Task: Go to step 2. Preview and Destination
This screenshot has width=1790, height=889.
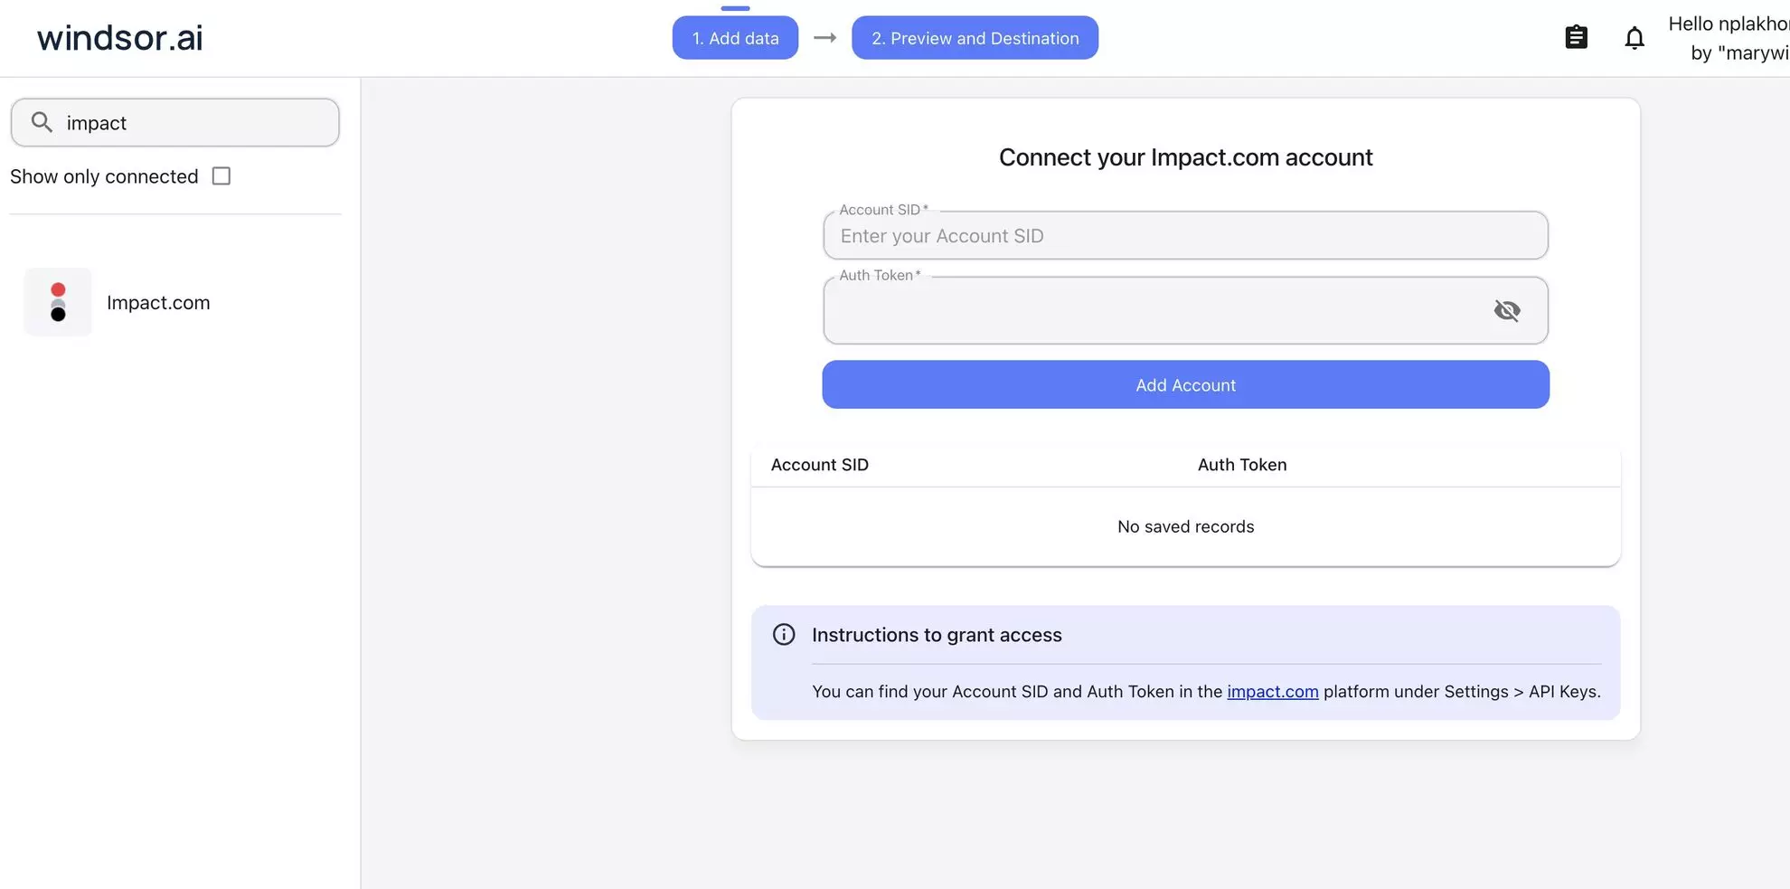Action: 975,38
